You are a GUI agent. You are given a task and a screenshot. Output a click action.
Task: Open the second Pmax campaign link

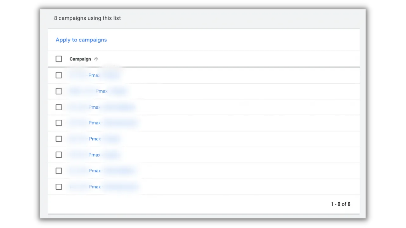pos(98,91)
